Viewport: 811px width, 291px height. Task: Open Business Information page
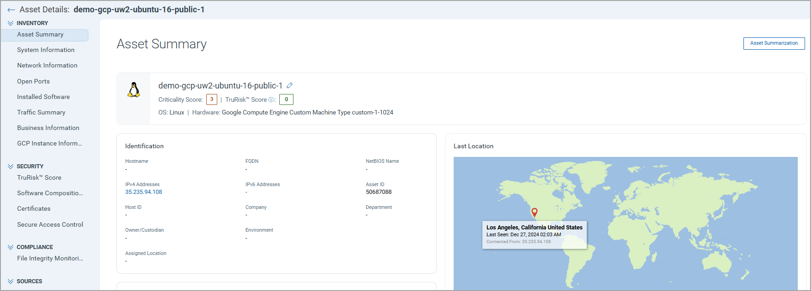pyautogui.click(x=48, y=128)
